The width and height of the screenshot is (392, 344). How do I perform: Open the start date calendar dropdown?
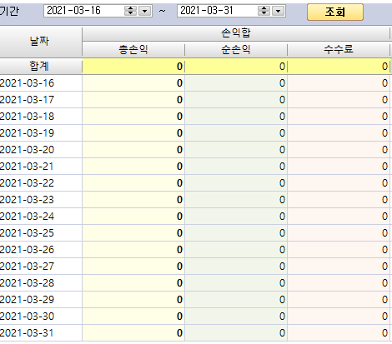pyautogui.click(x=144, y=11)
